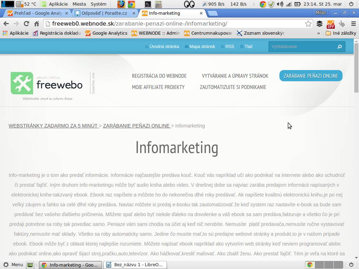Open the Centrumnakupovar bookmark
The image size is (359, 269).
pos(208,33)
